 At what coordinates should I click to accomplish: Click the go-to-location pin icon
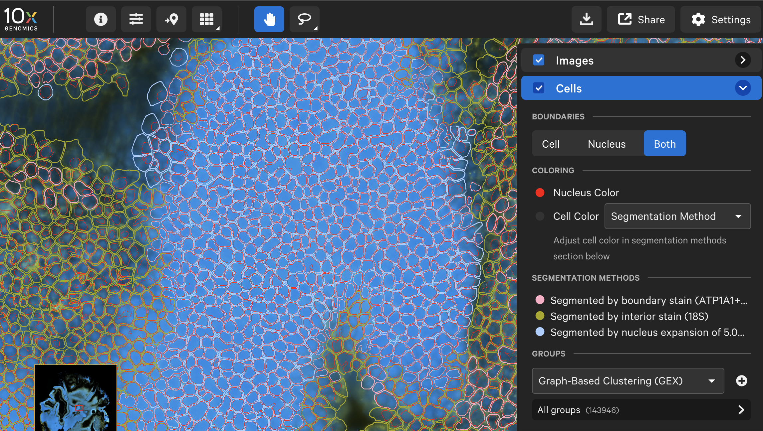tap(171, 19)
